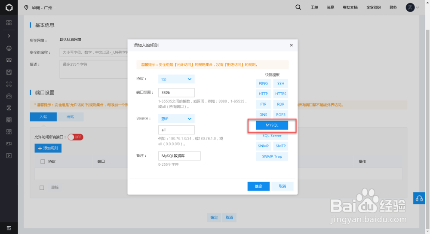The image size is (430, 234).
Task: Open the play button icon in sidebar
Action: click(9, 155)
